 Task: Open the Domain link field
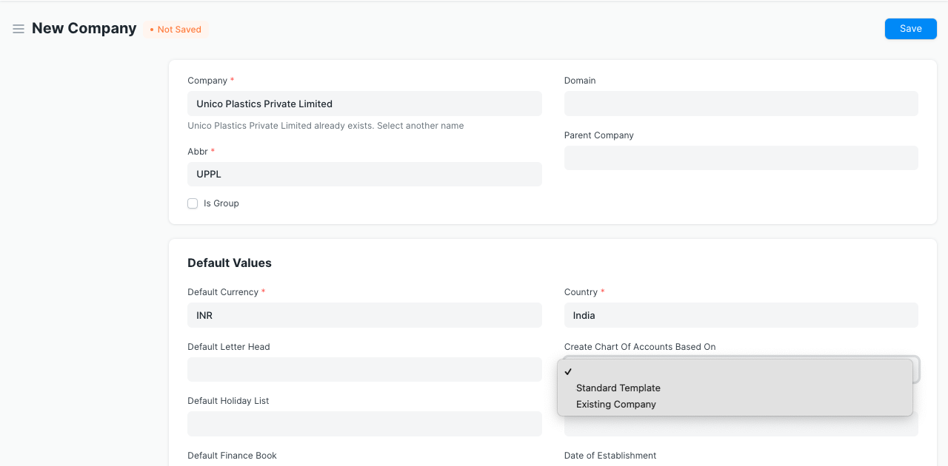pyautogui.click(x=741, y=104)
